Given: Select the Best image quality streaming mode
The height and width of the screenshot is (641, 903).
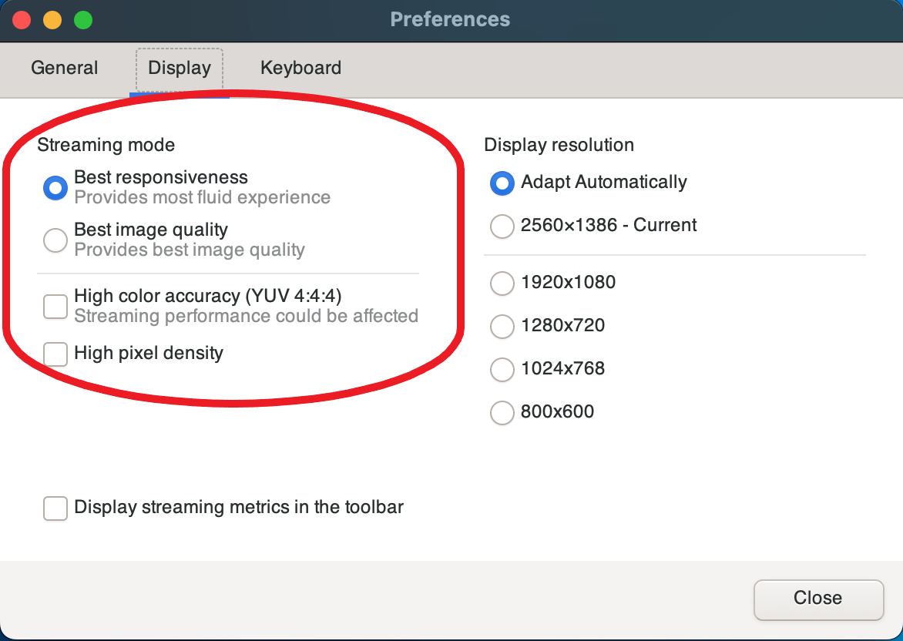Looking at the screenshot, I should (55, 240).
